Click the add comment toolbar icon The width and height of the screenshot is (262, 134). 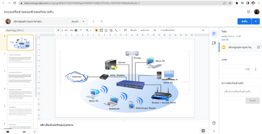coord(125,30)
